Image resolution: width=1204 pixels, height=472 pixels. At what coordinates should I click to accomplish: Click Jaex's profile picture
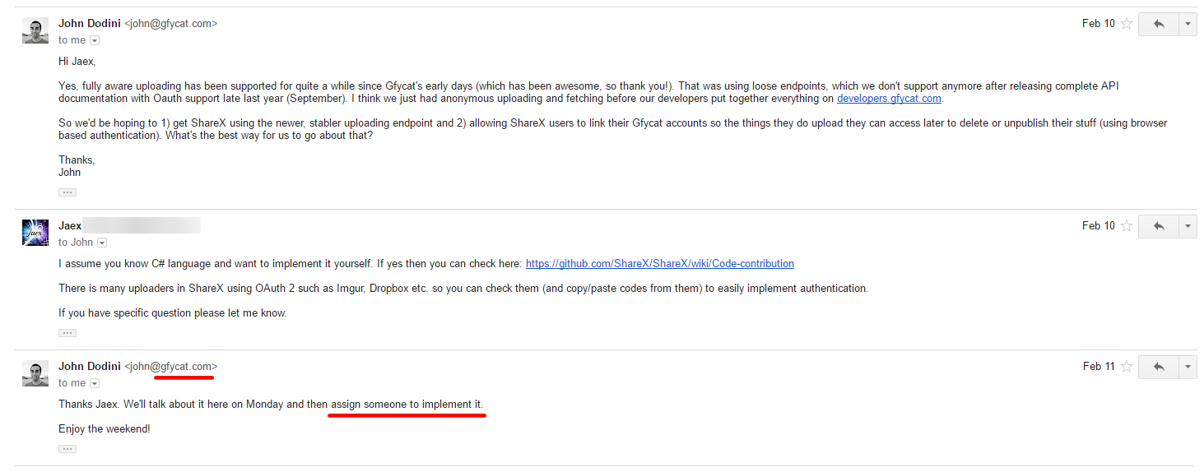pyautogui.click(x=35, y=233)
